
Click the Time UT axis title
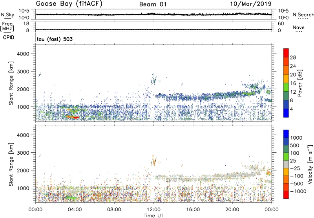[x=153, y=216]
